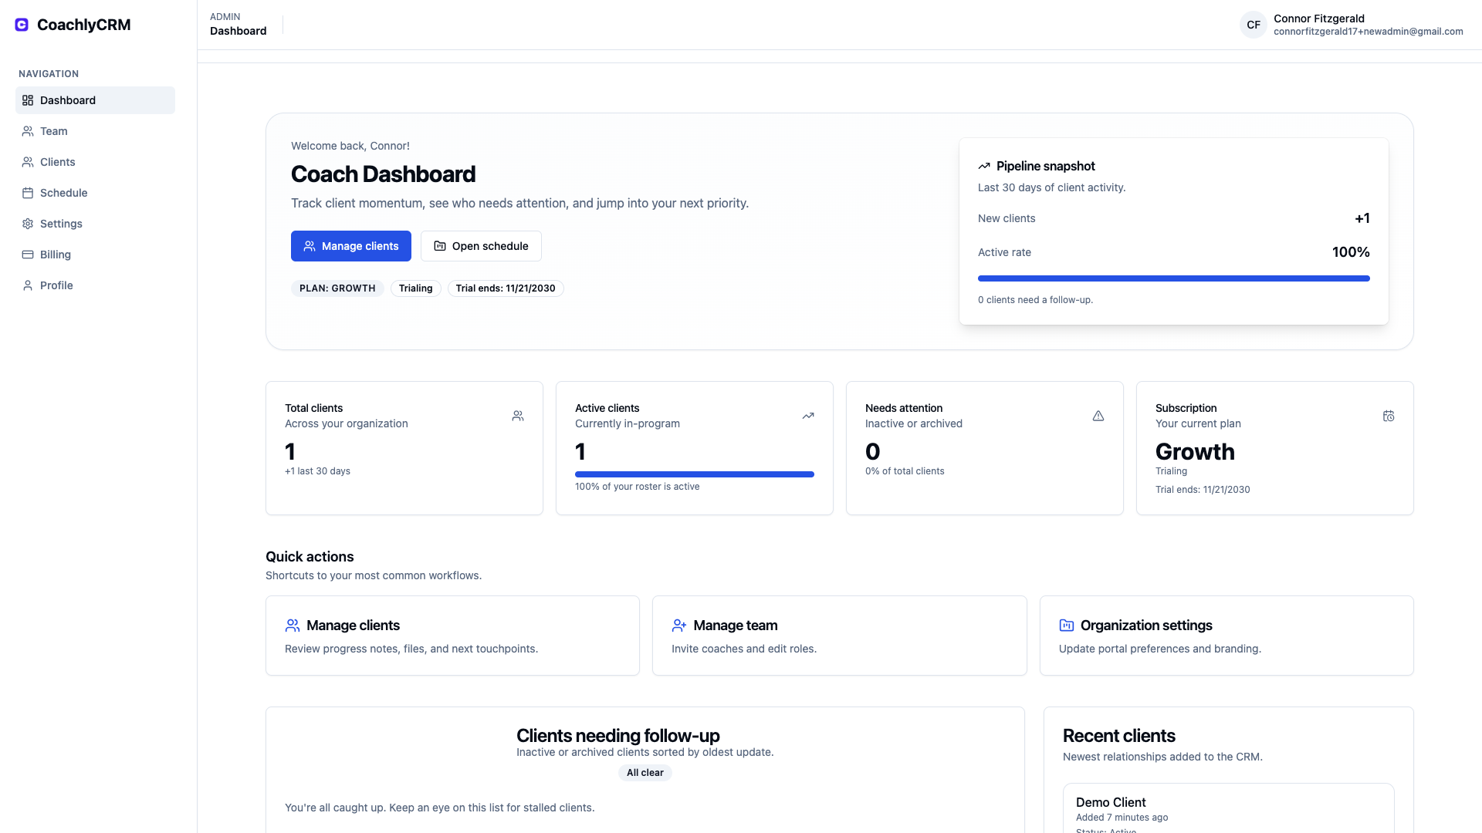The width and height of the screenshot is (1482, 833).
Task: Select the Schedule calendar icon in sidebar
Action: (x=28, y=192)
